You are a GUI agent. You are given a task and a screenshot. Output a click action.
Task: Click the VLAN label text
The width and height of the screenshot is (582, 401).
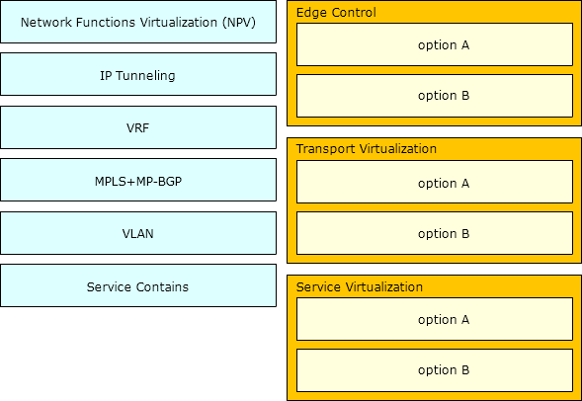pyautogui.click(x=137, y=234)
